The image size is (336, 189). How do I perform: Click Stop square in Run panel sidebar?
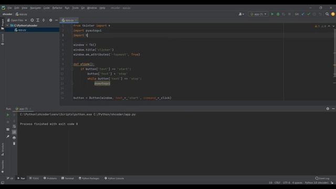8,122
